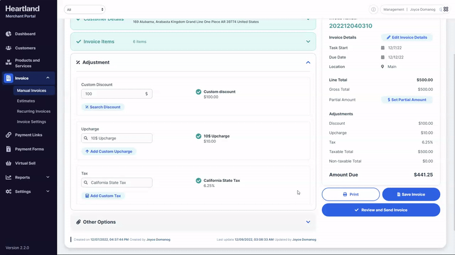455x255 pixels.
Task: Expand the Settings sidebar chevron
Action: pos(48,191)
